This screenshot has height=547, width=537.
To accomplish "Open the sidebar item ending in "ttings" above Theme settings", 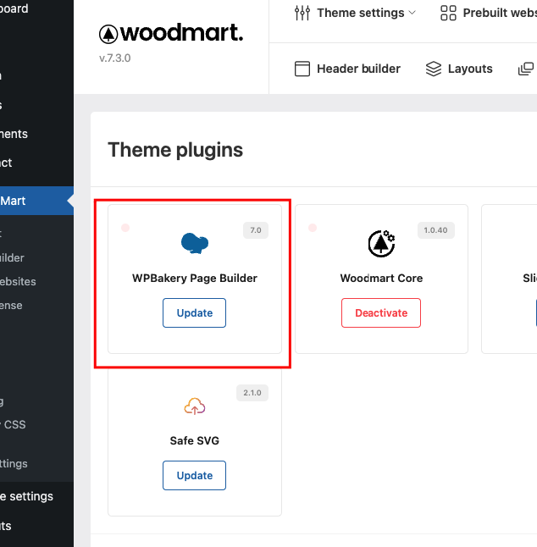I will [14, 464].
